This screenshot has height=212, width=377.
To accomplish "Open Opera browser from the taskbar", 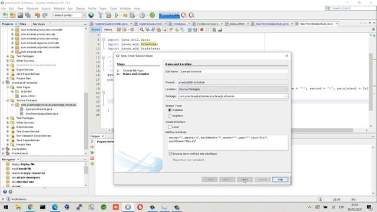I will point(140,207).
